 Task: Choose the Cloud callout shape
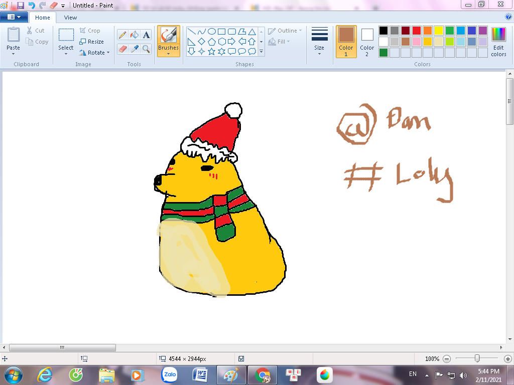point(252,52)
